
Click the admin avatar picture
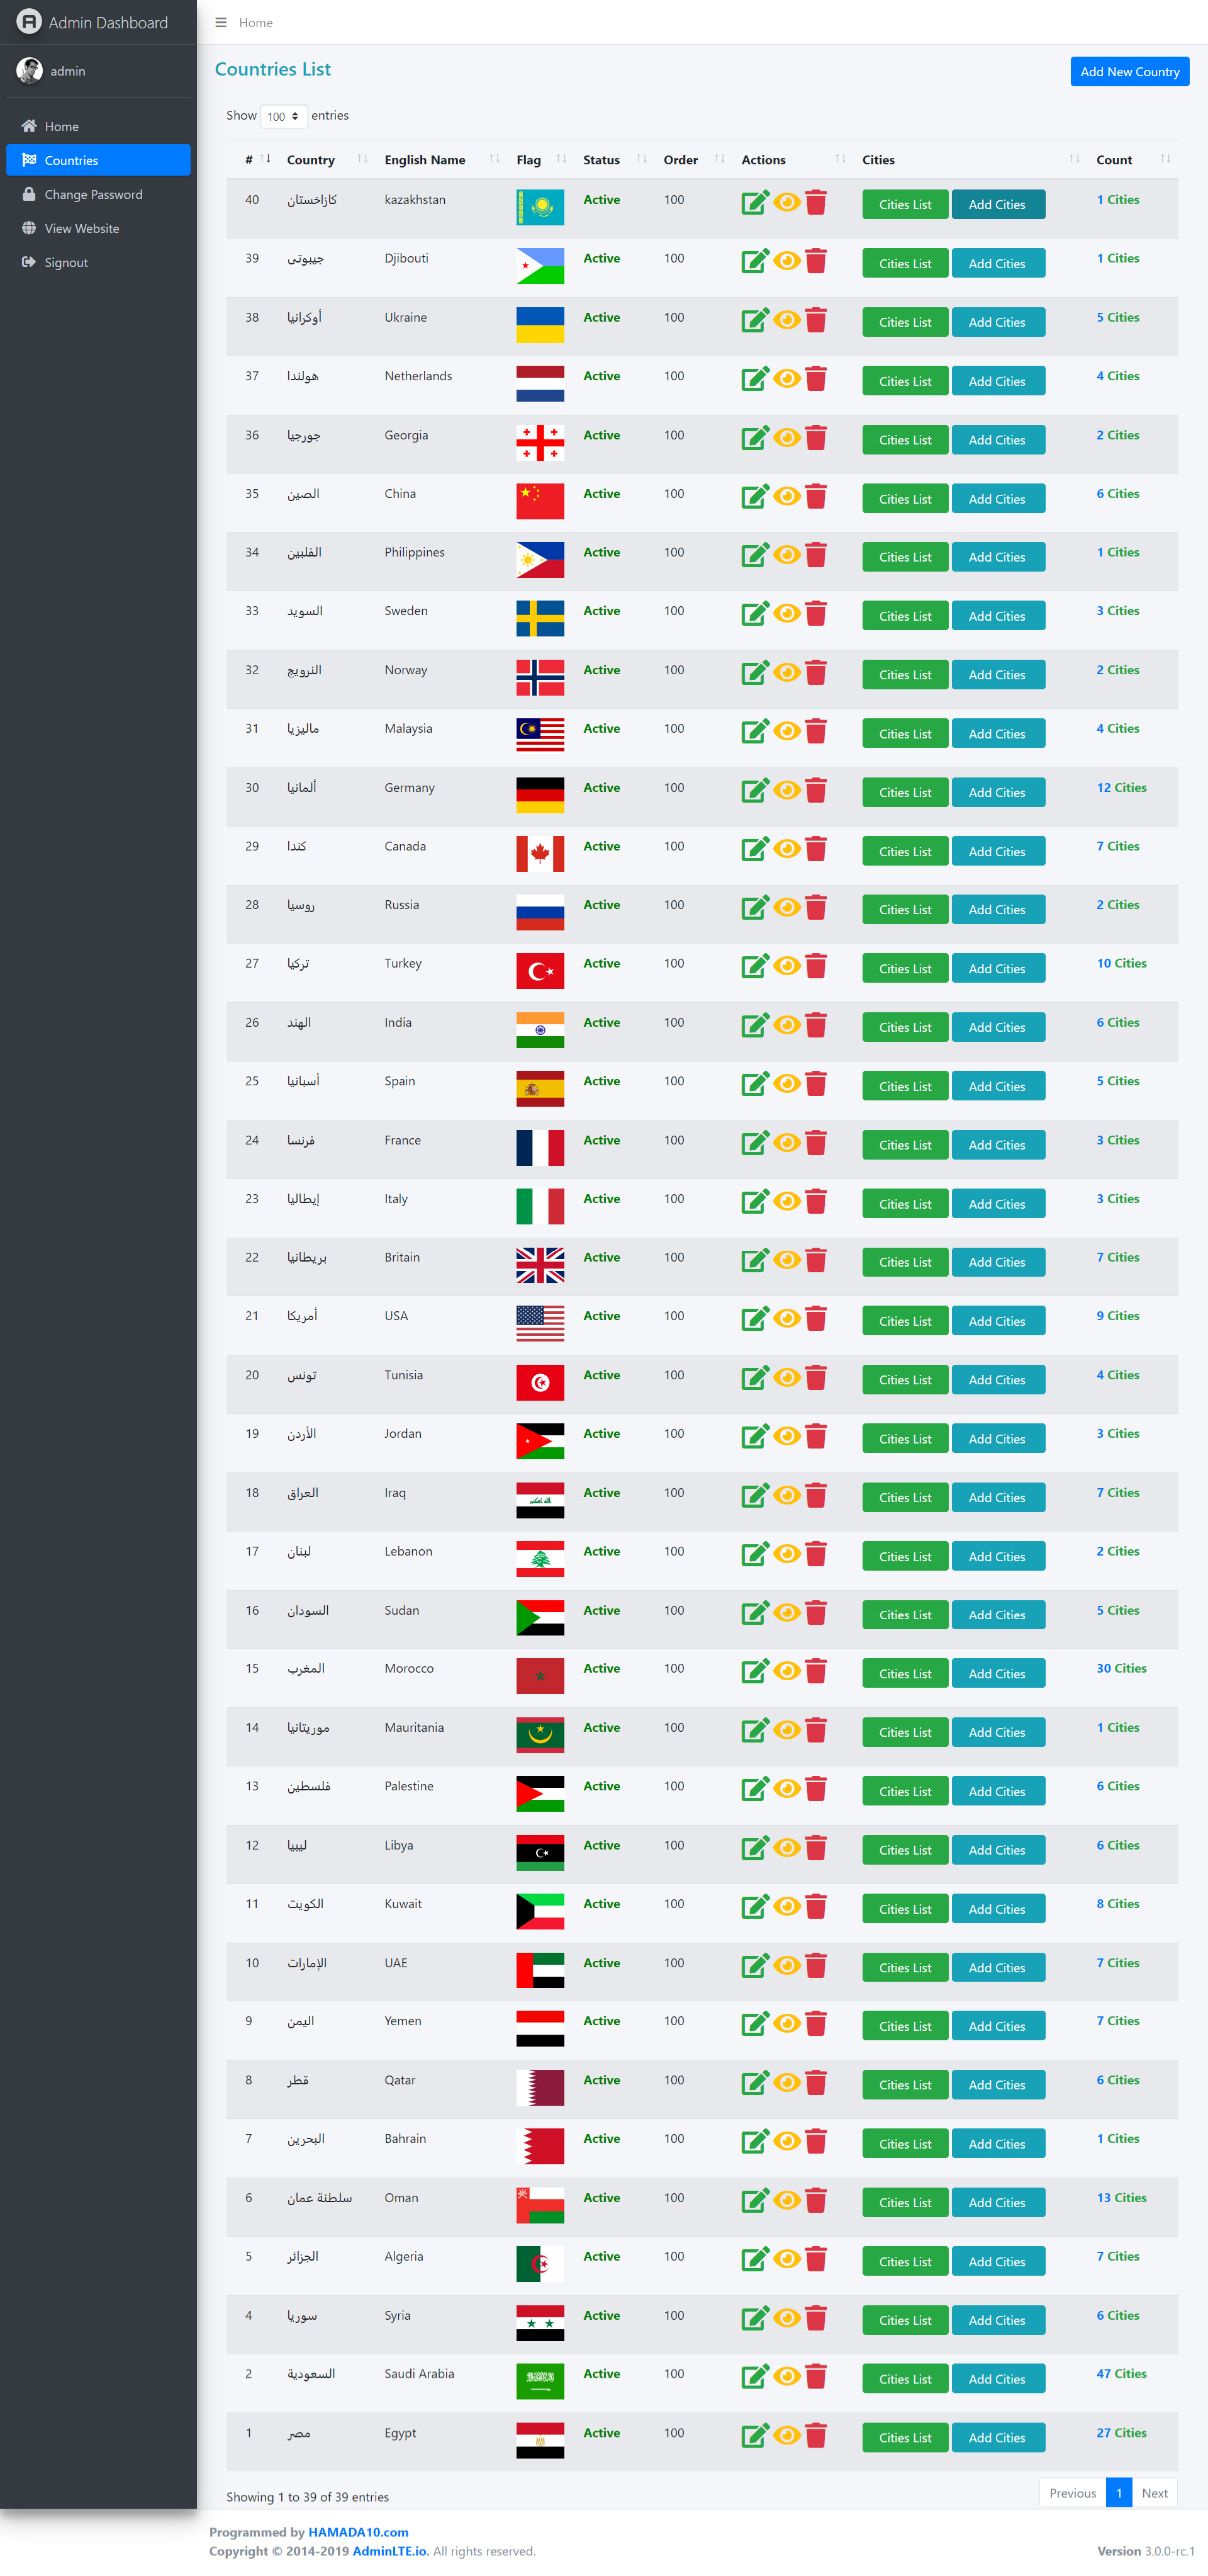(29, 71)
